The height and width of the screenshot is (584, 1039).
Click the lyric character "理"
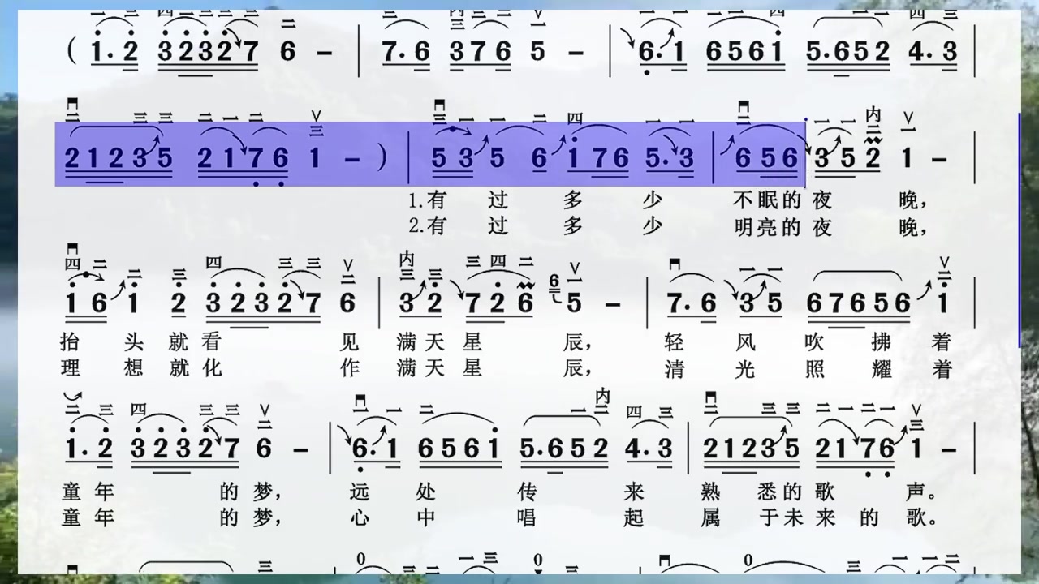point(71,367)
